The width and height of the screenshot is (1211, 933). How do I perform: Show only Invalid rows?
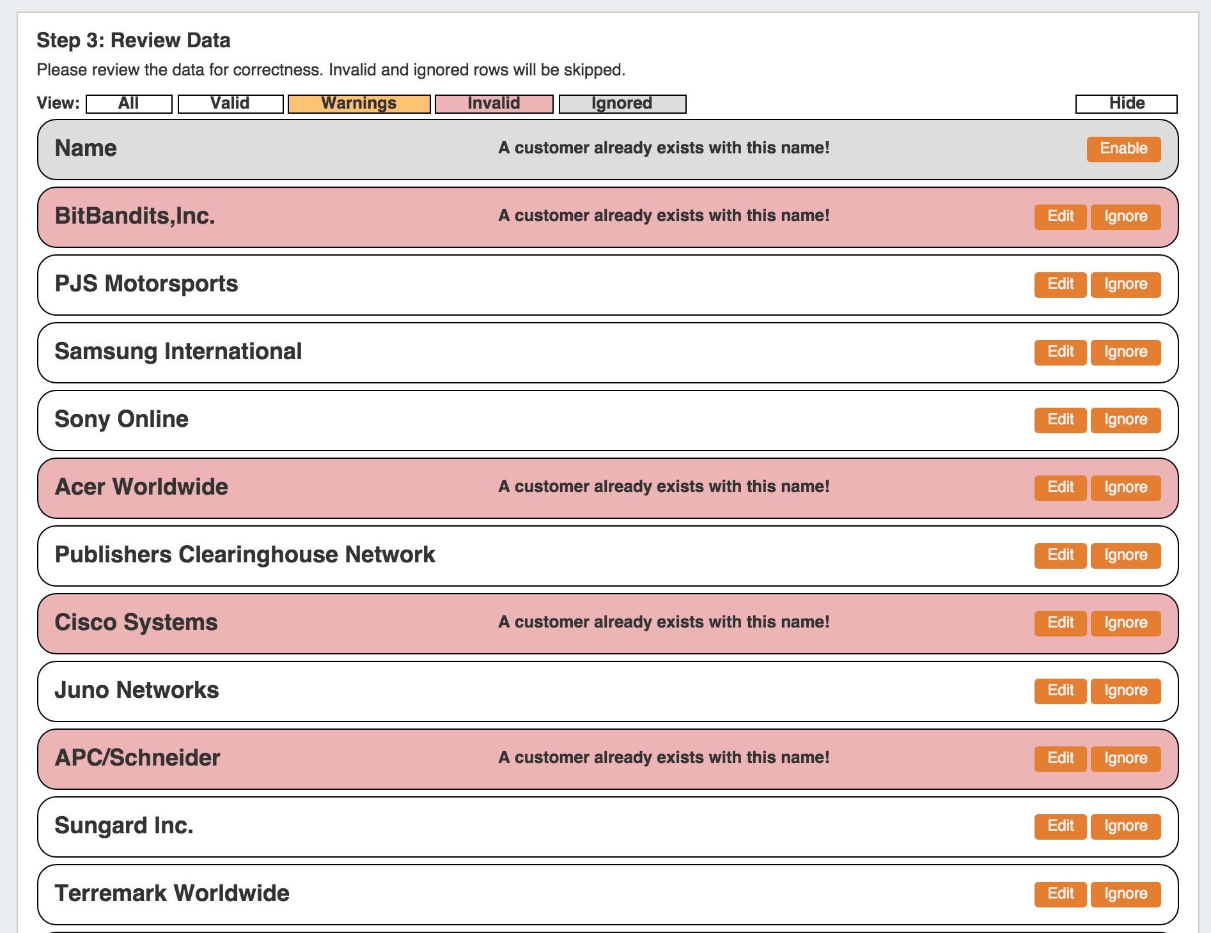point(494,104)
